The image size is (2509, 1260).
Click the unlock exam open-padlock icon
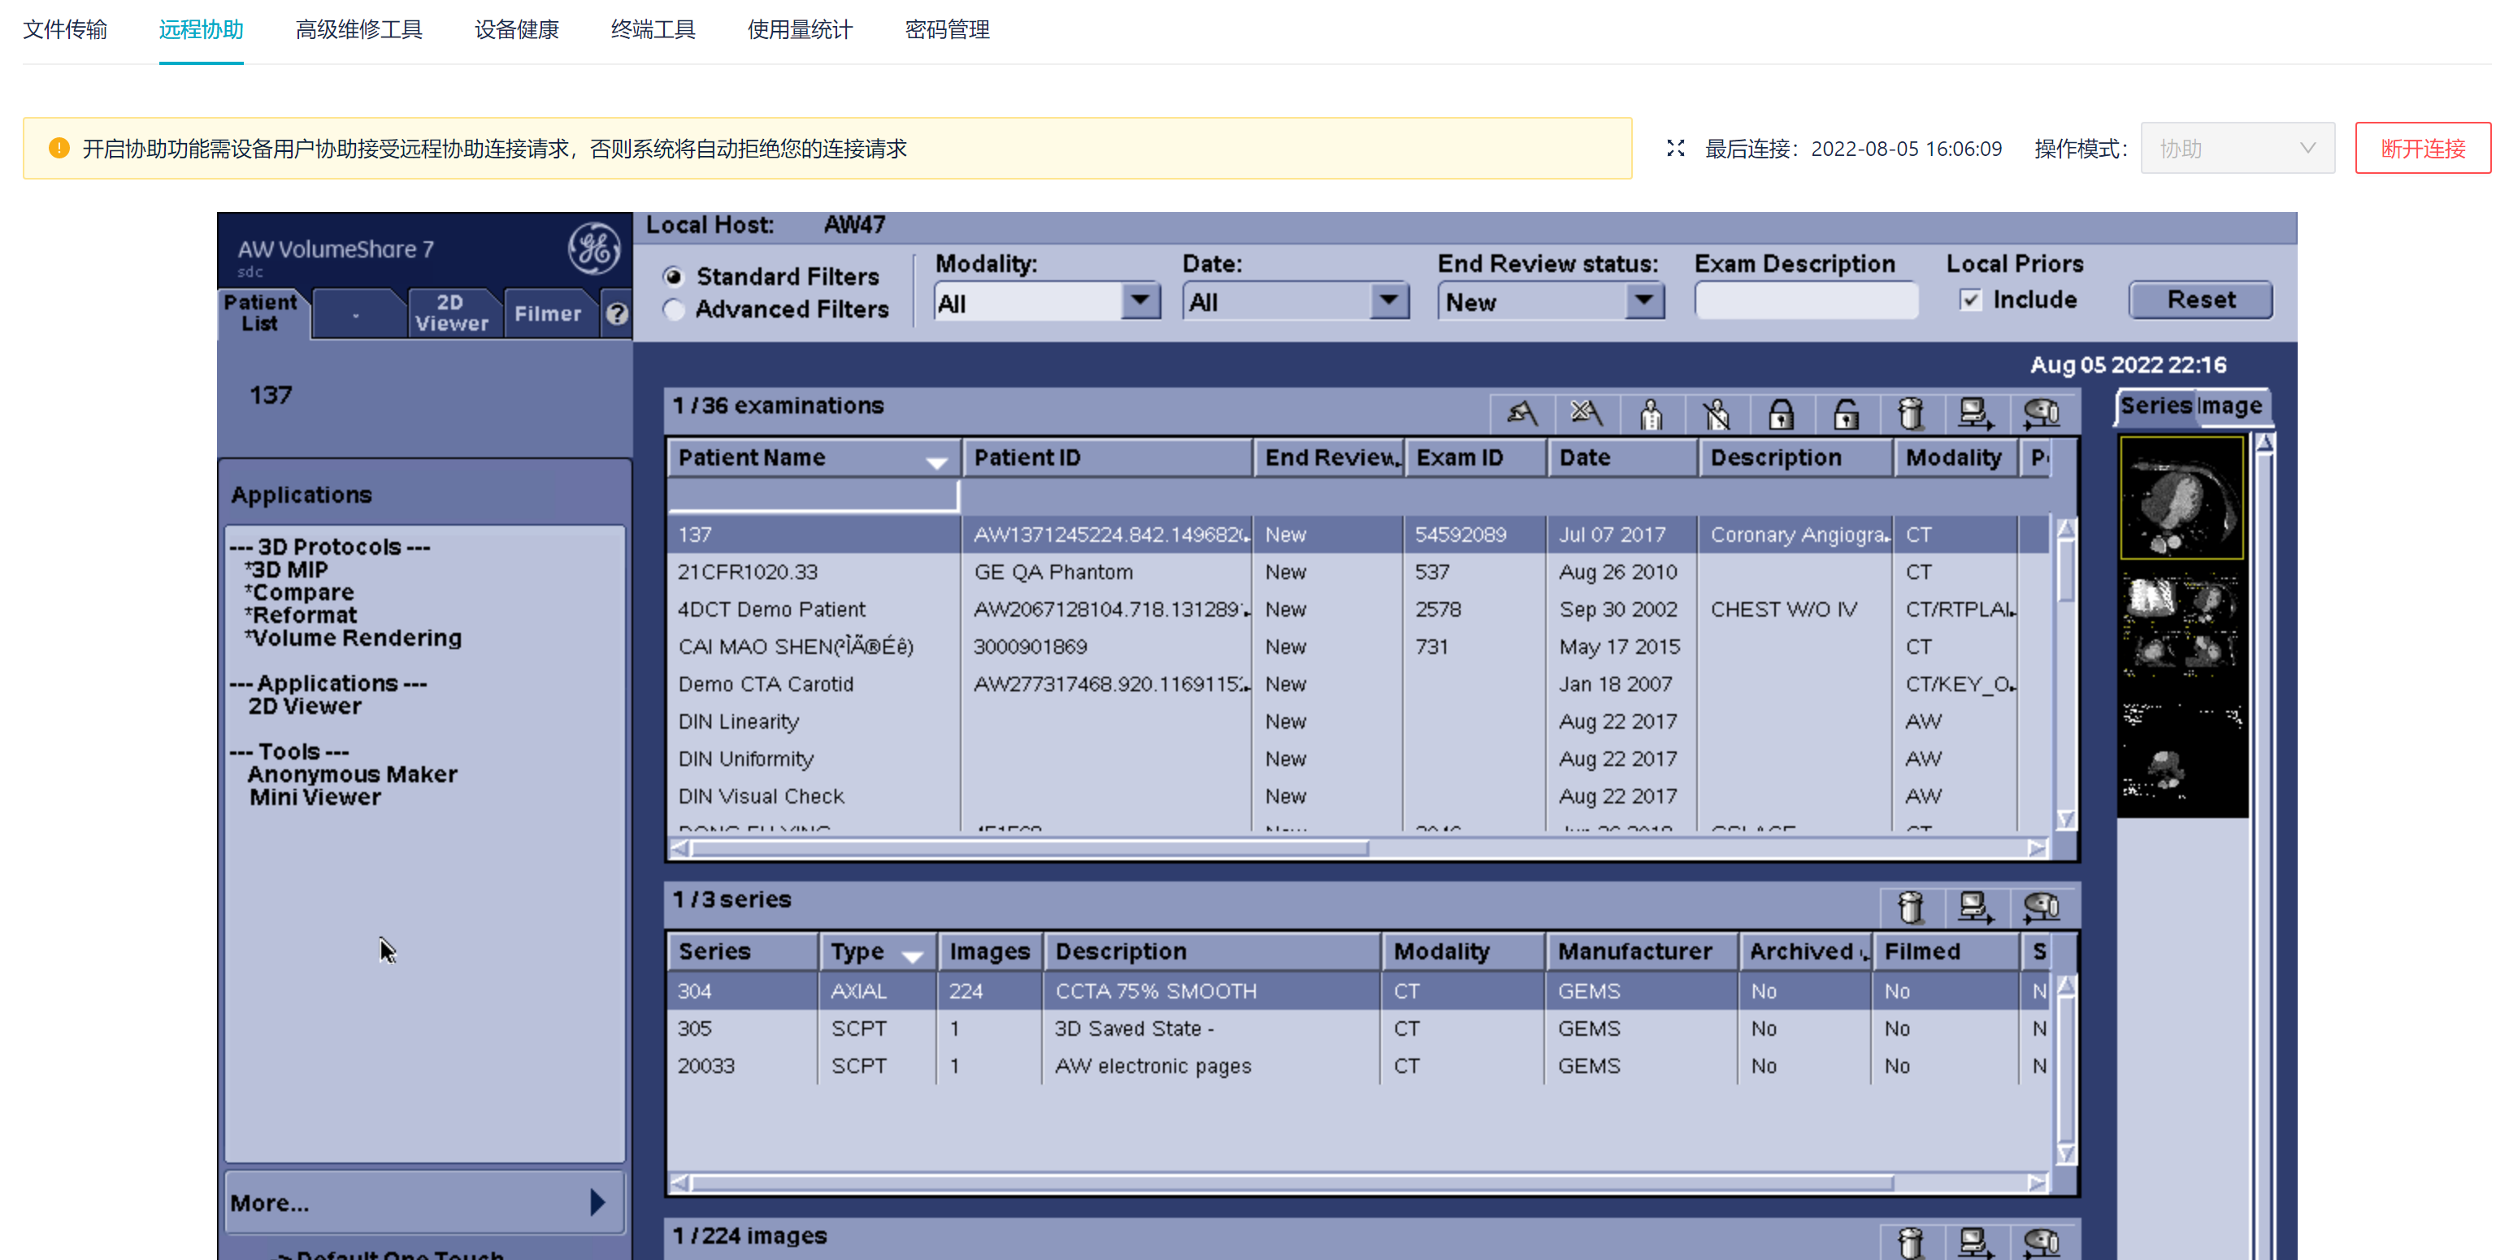(1846, 414)
